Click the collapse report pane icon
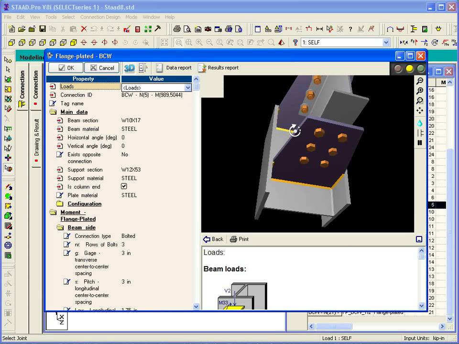The image size is (459, 344). click(x=419, y=239)
